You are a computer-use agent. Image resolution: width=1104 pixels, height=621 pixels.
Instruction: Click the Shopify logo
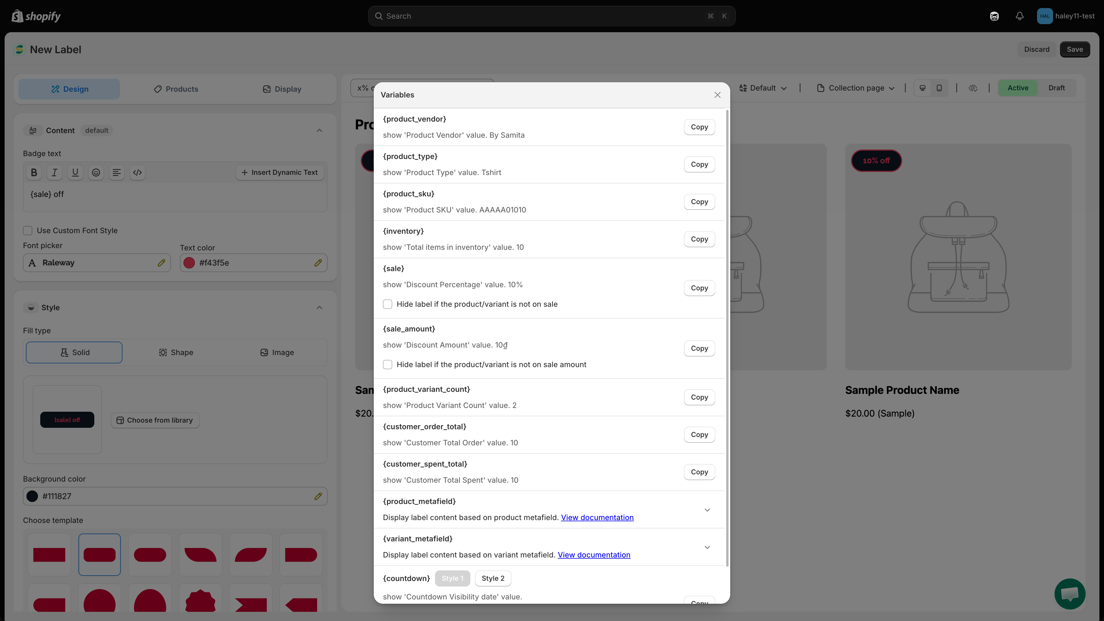pyautogui.click(x=36, y=16)
